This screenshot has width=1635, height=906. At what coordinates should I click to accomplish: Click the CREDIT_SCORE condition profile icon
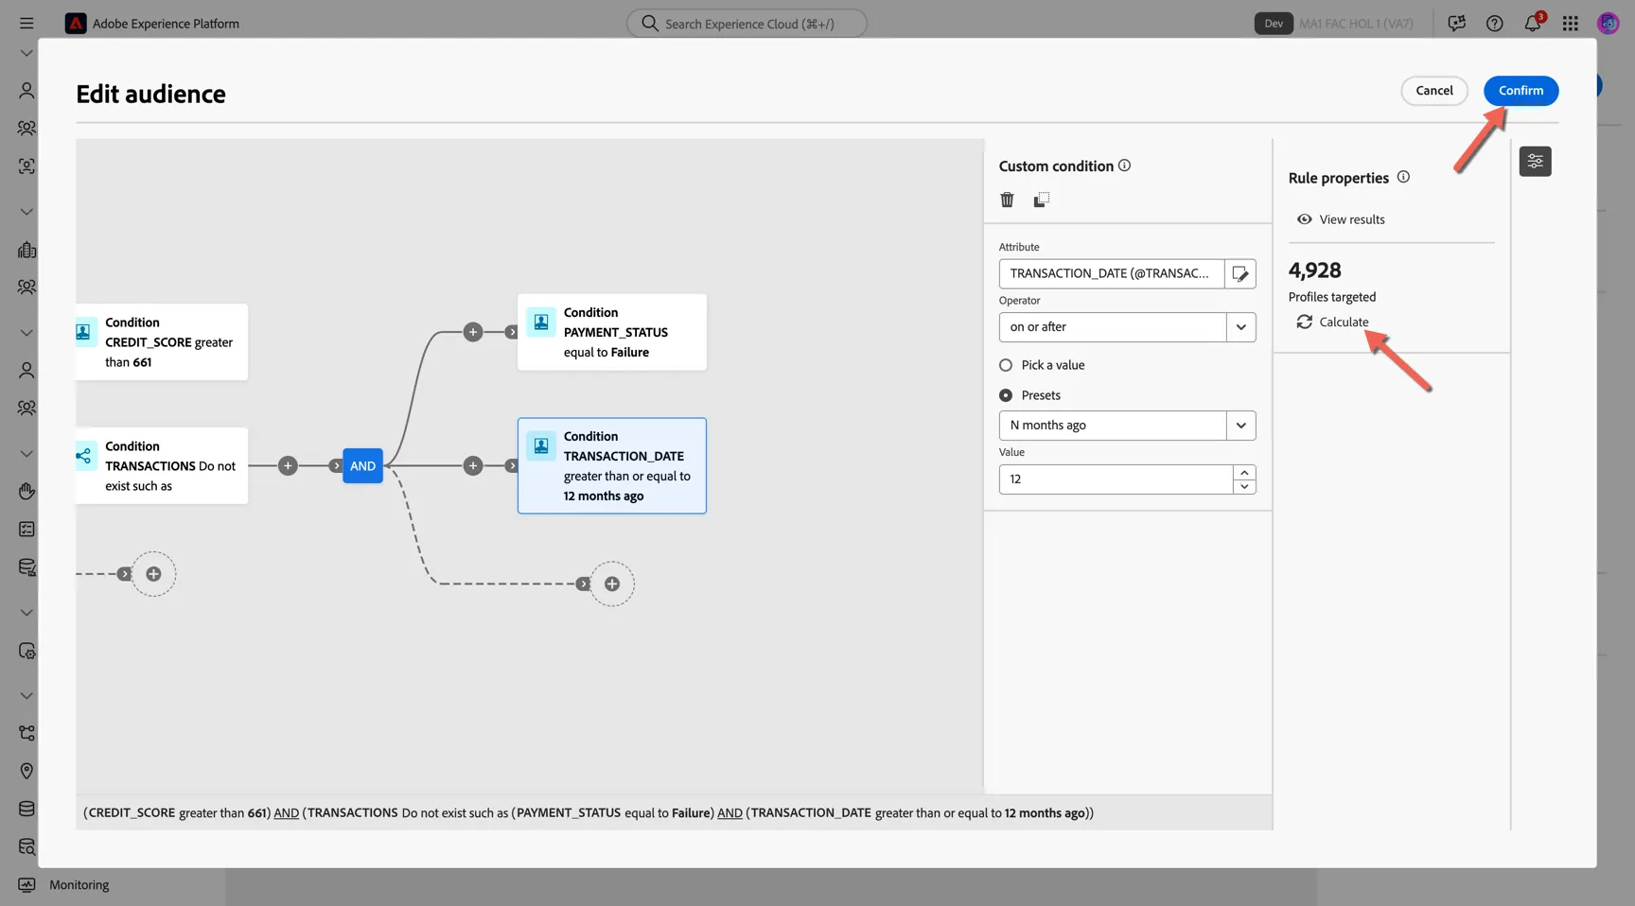tap(83, 332)
